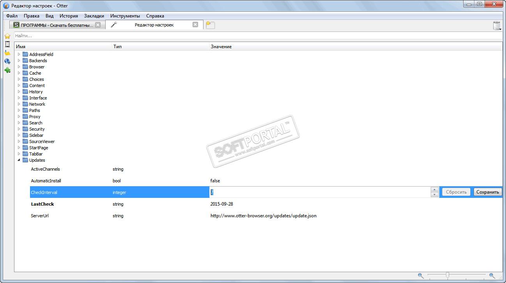Select the AutomaticInstall setting name
The image size is (506, 283).
(x=46, y=181)
